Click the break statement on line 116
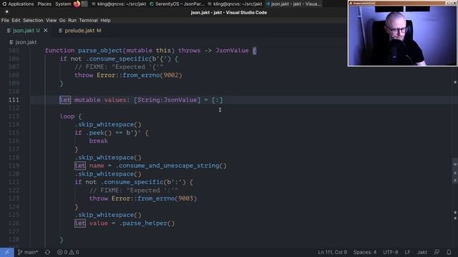 pos(99,141)
